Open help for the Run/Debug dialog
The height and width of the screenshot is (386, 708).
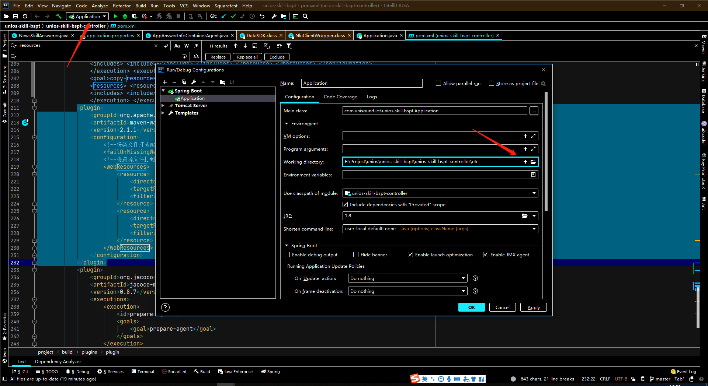[166, 307]
